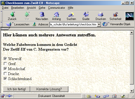Open Address Book from component bar
Viewport: 135px width, 99px height.
click(x=114, y=96)
